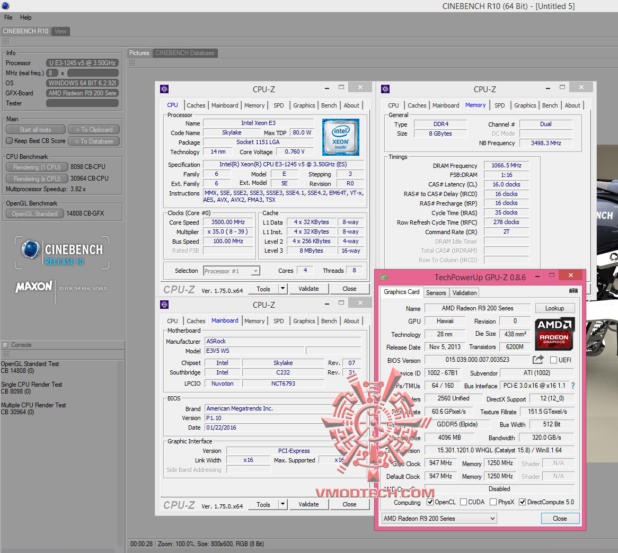This screenshot has height=553, width=618.
Task: Click the 'OpenGL Standard Test' console line
Action: point(30,363)
